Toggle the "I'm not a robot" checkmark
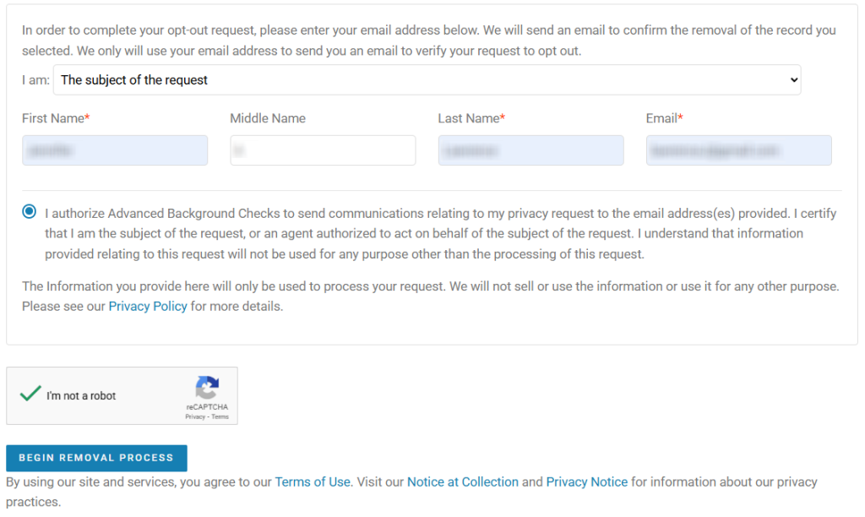The width and height of the screenshot is (865, 517). (x=30, y=394)
